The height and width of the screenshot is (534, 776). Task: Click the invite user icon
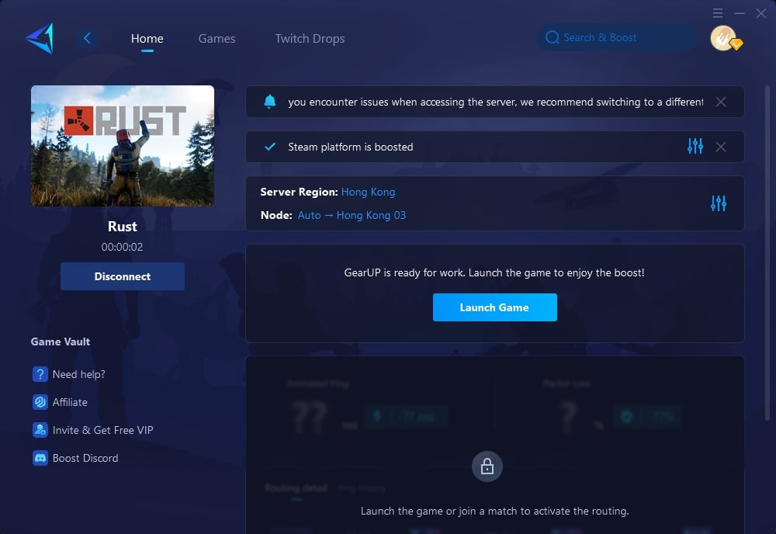(x=40, y=430)
